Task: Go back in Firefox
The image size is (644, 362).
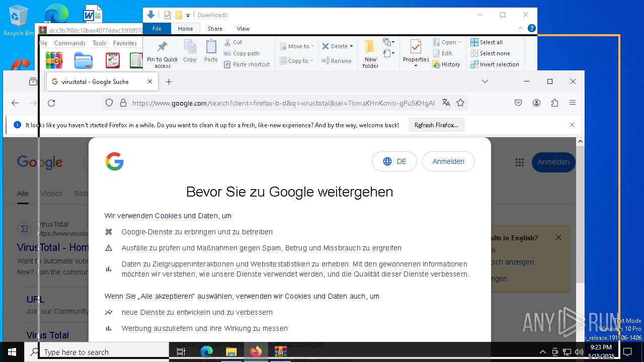Action: (15, 103)
